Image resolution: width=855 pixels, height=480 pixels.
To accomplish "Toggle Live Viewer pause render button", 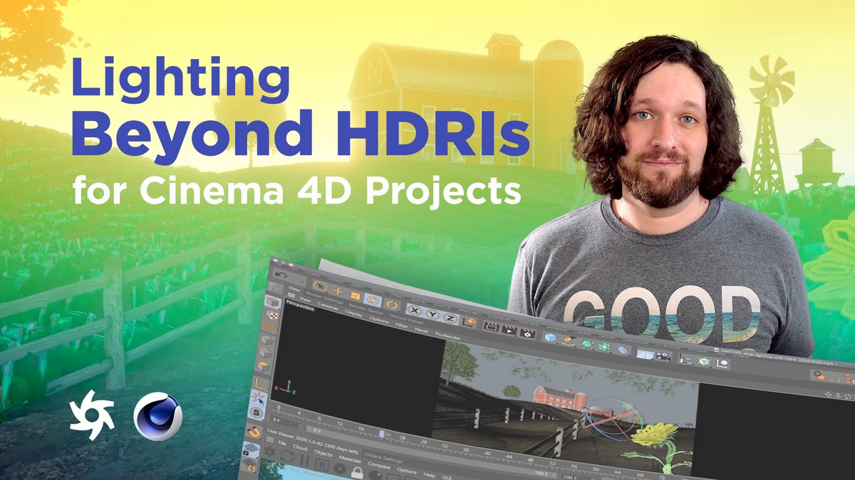I will pyautogui.click(x=304, y=460).
